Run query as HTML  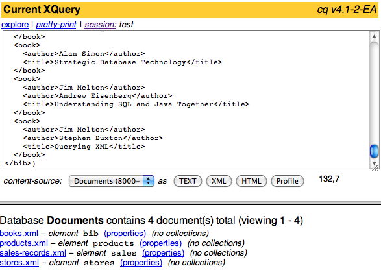tap(251, 181)
